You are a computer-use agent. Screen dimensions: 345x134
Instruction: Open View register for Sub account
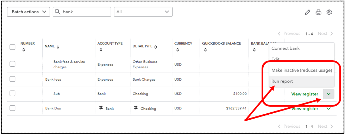click(305, 94)
